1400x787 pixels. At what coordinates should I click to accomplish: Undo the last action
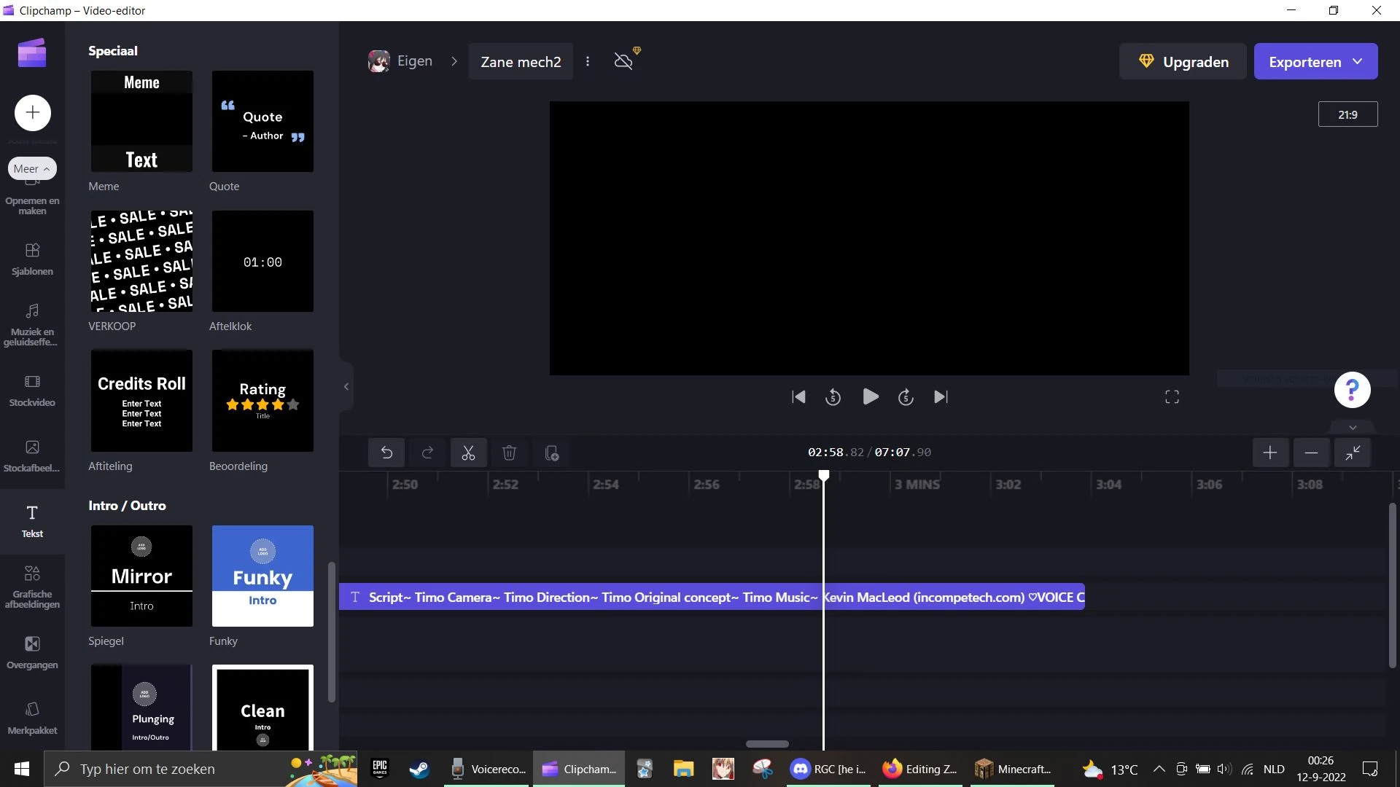[x=386, y=453]
